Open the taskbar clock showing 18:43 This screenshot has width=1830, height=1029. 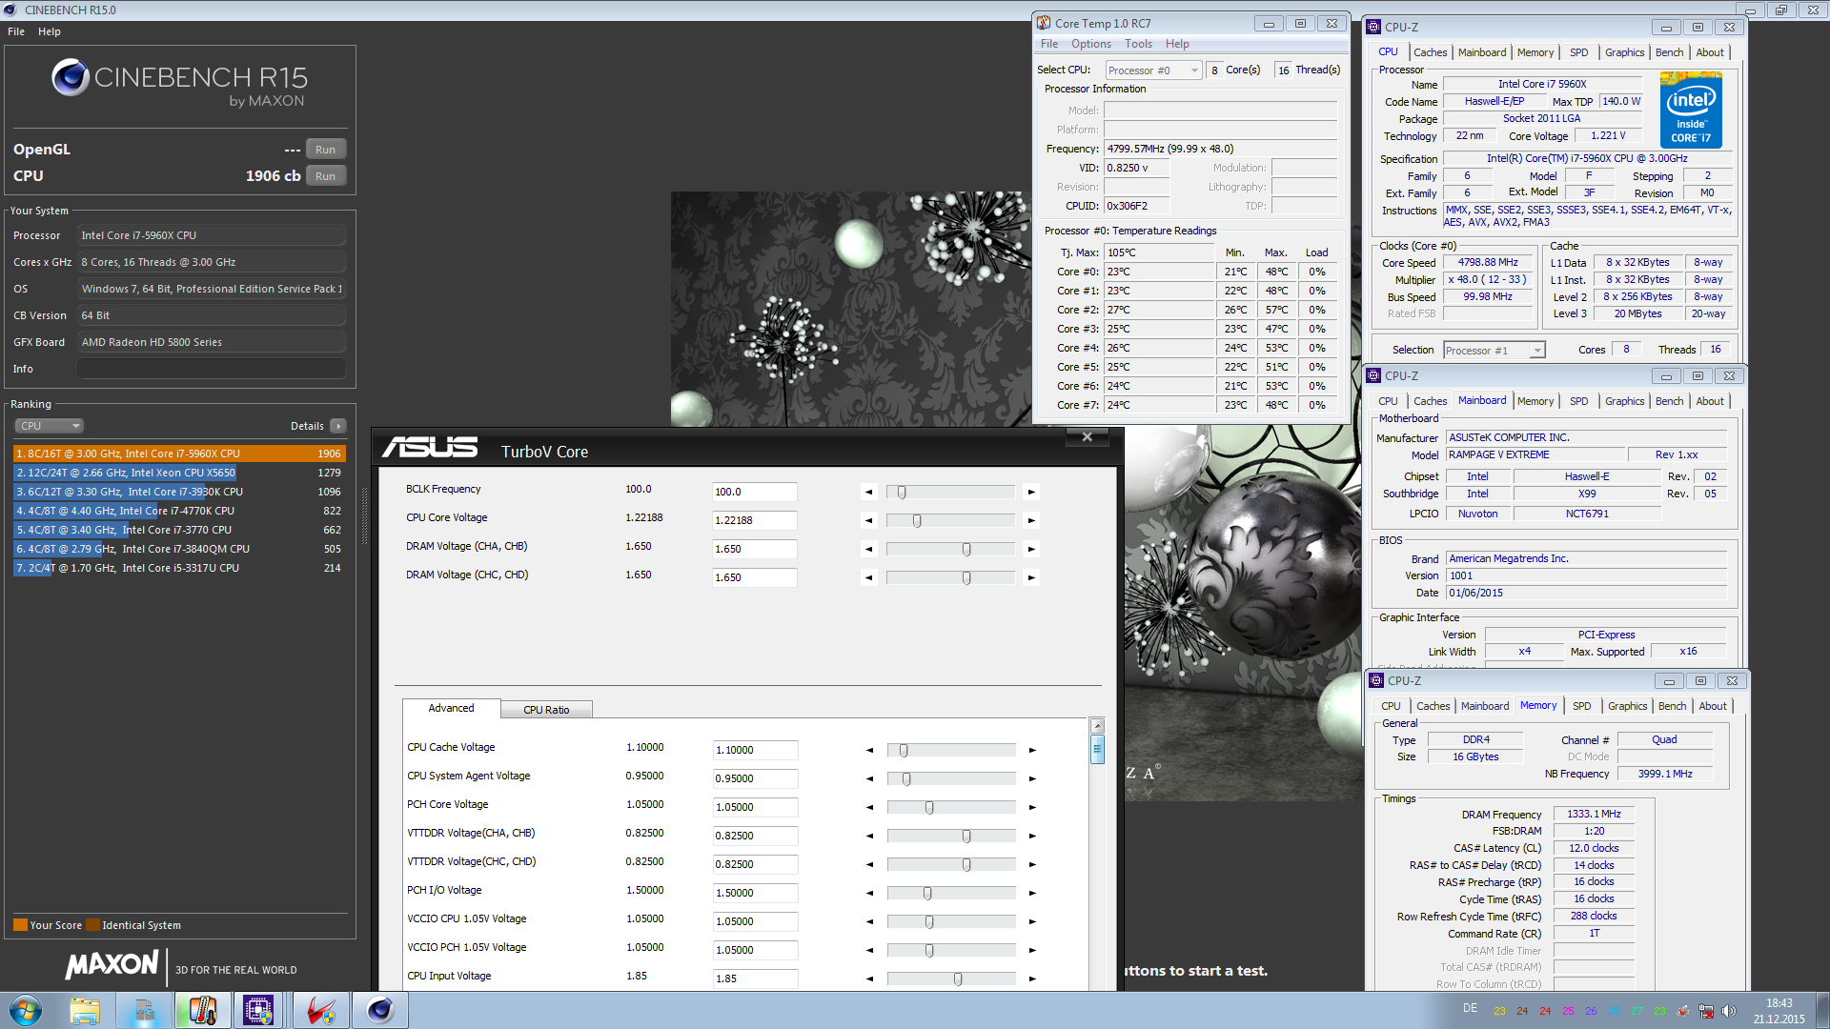click(x=1779, y=1011)
